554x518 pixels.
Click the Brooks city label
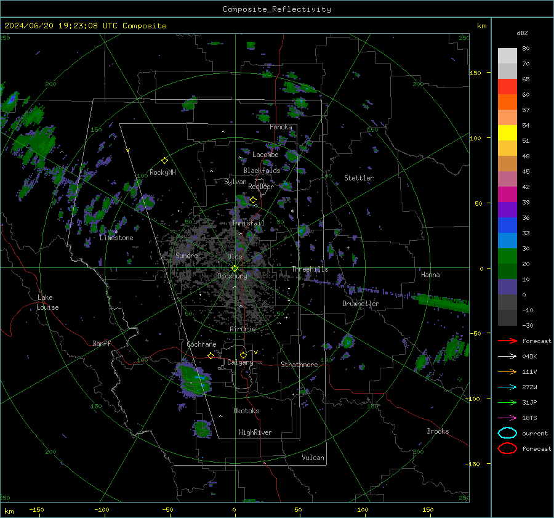[x=438, y=431]
